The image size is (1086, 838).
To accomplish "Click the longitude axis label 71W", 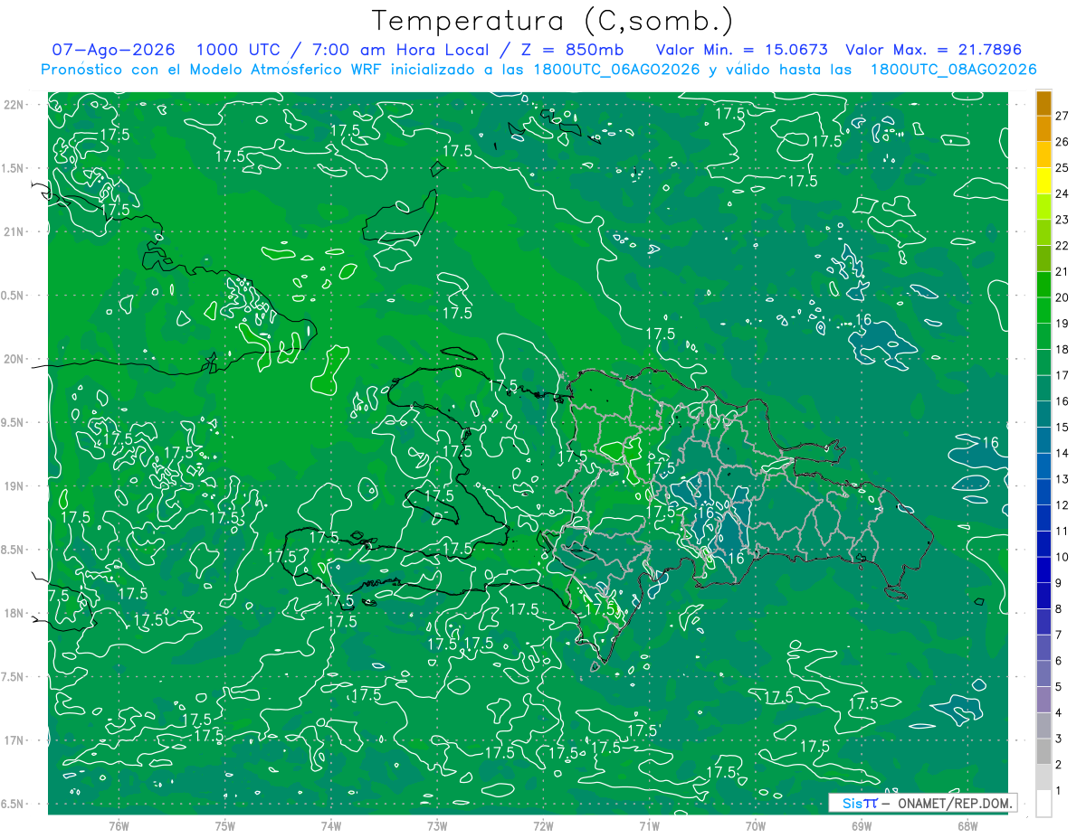I will point(649,826).
